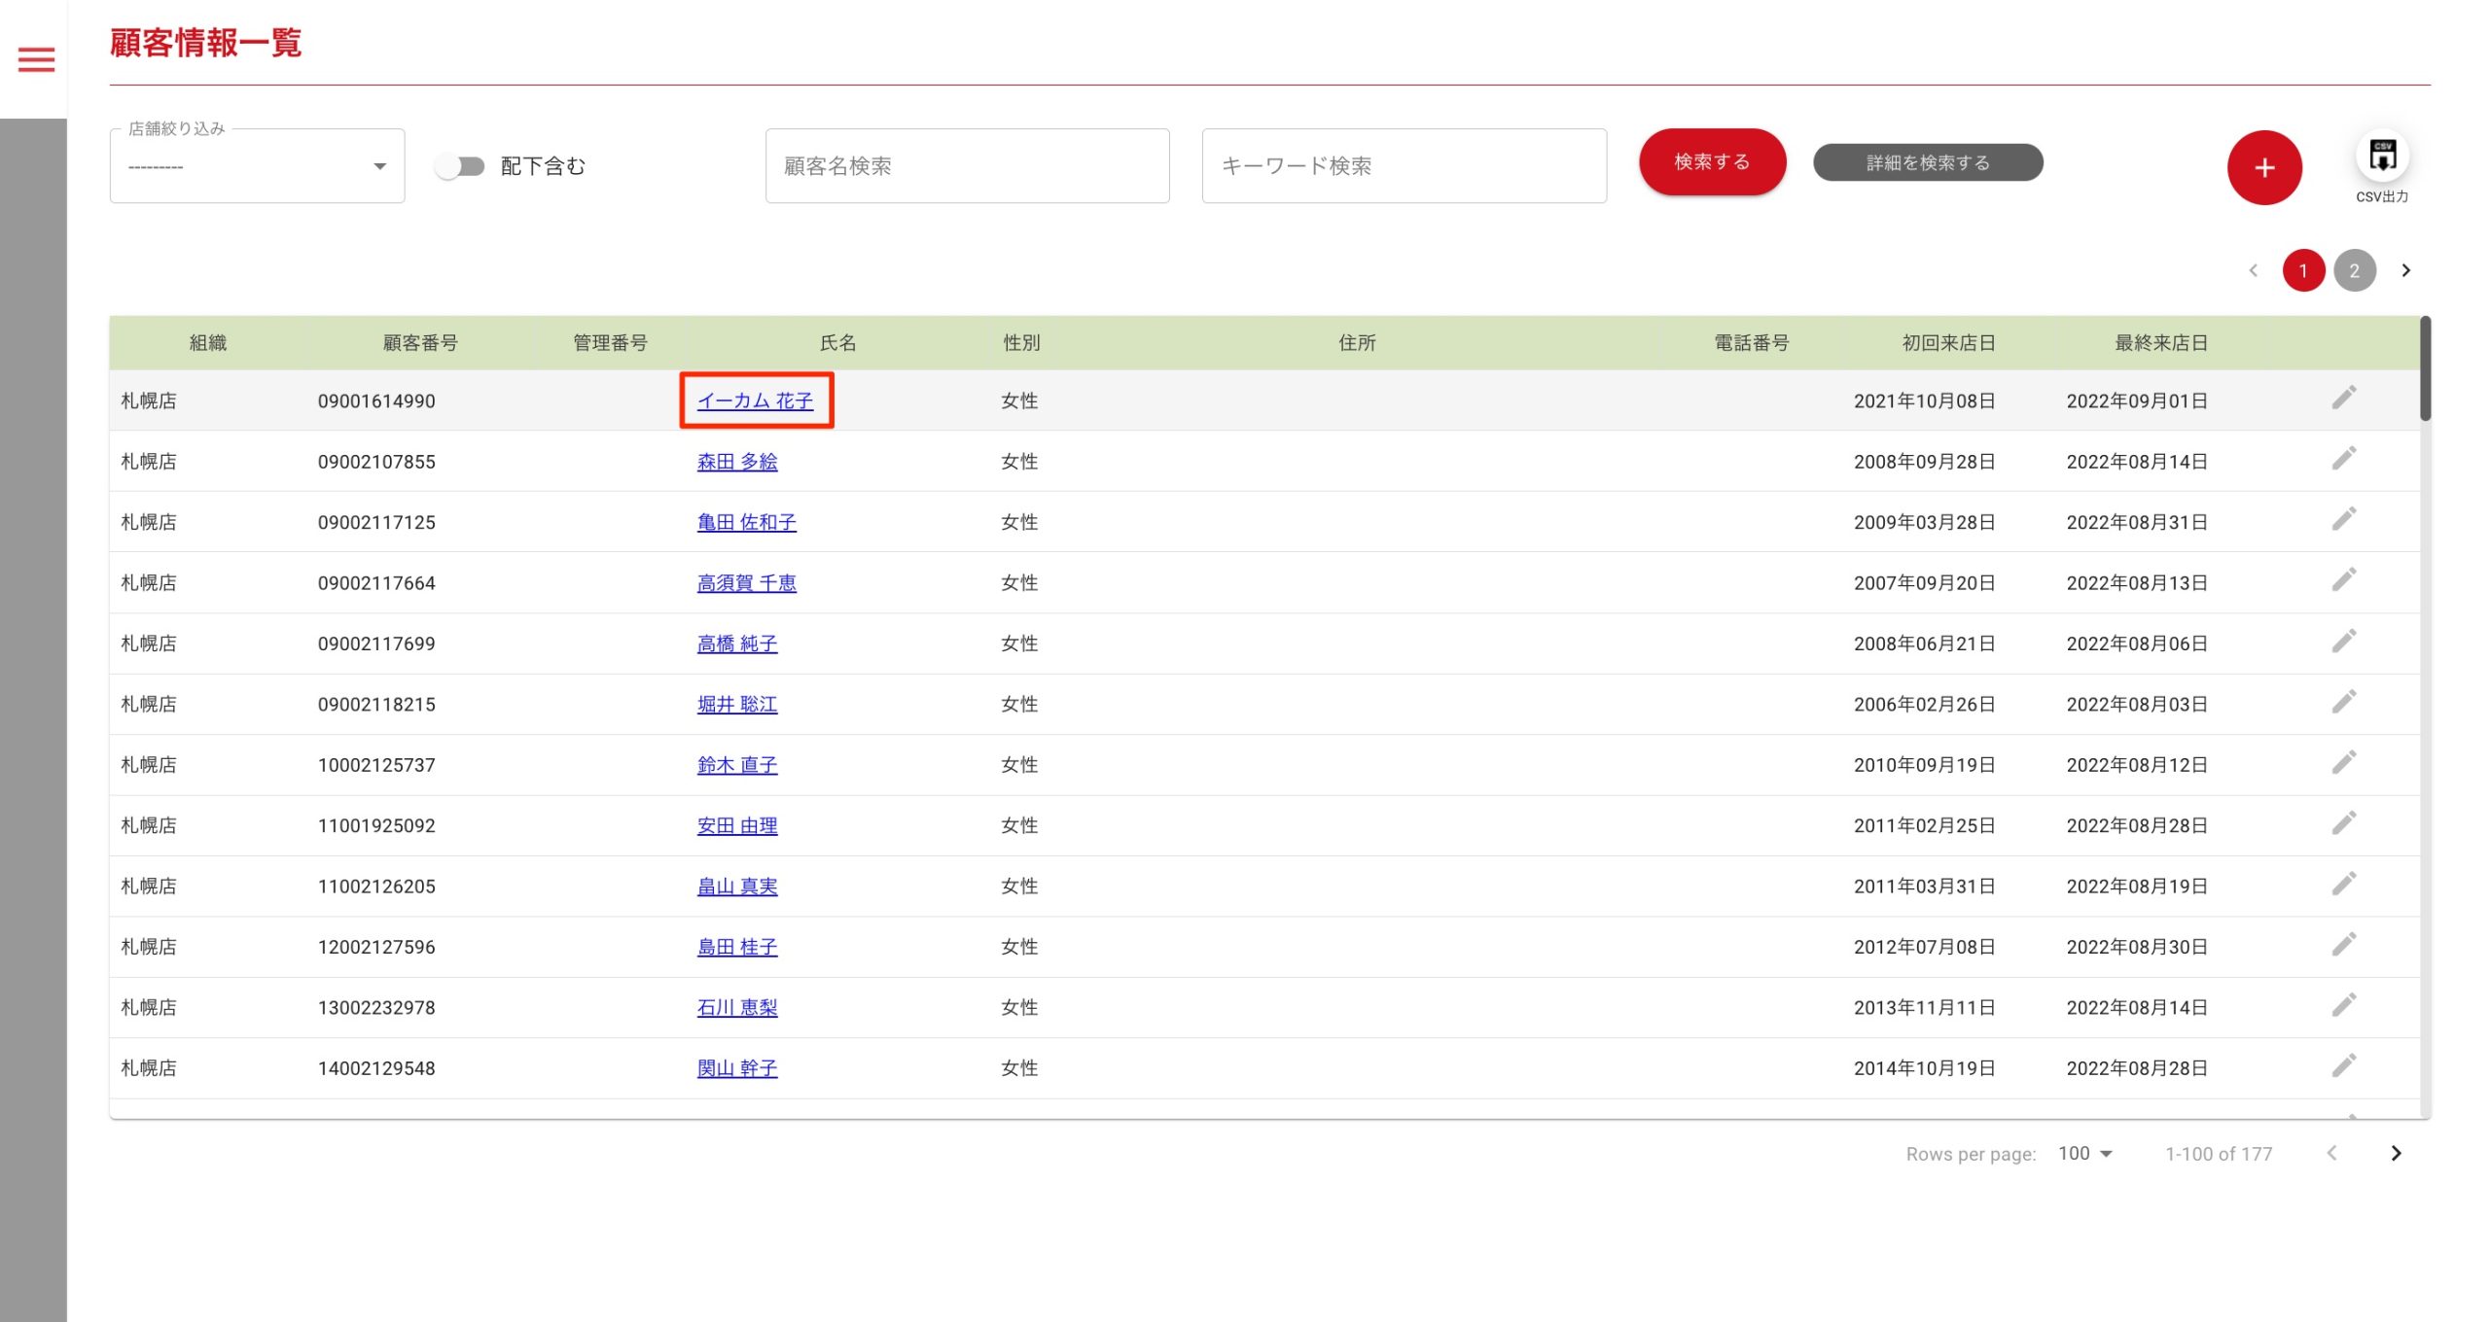Image resolution: width=2490 pixels, height=1322 pixels.
Task: Click edit pencil for 森田 多絵 row
Action: (2343, 459)
